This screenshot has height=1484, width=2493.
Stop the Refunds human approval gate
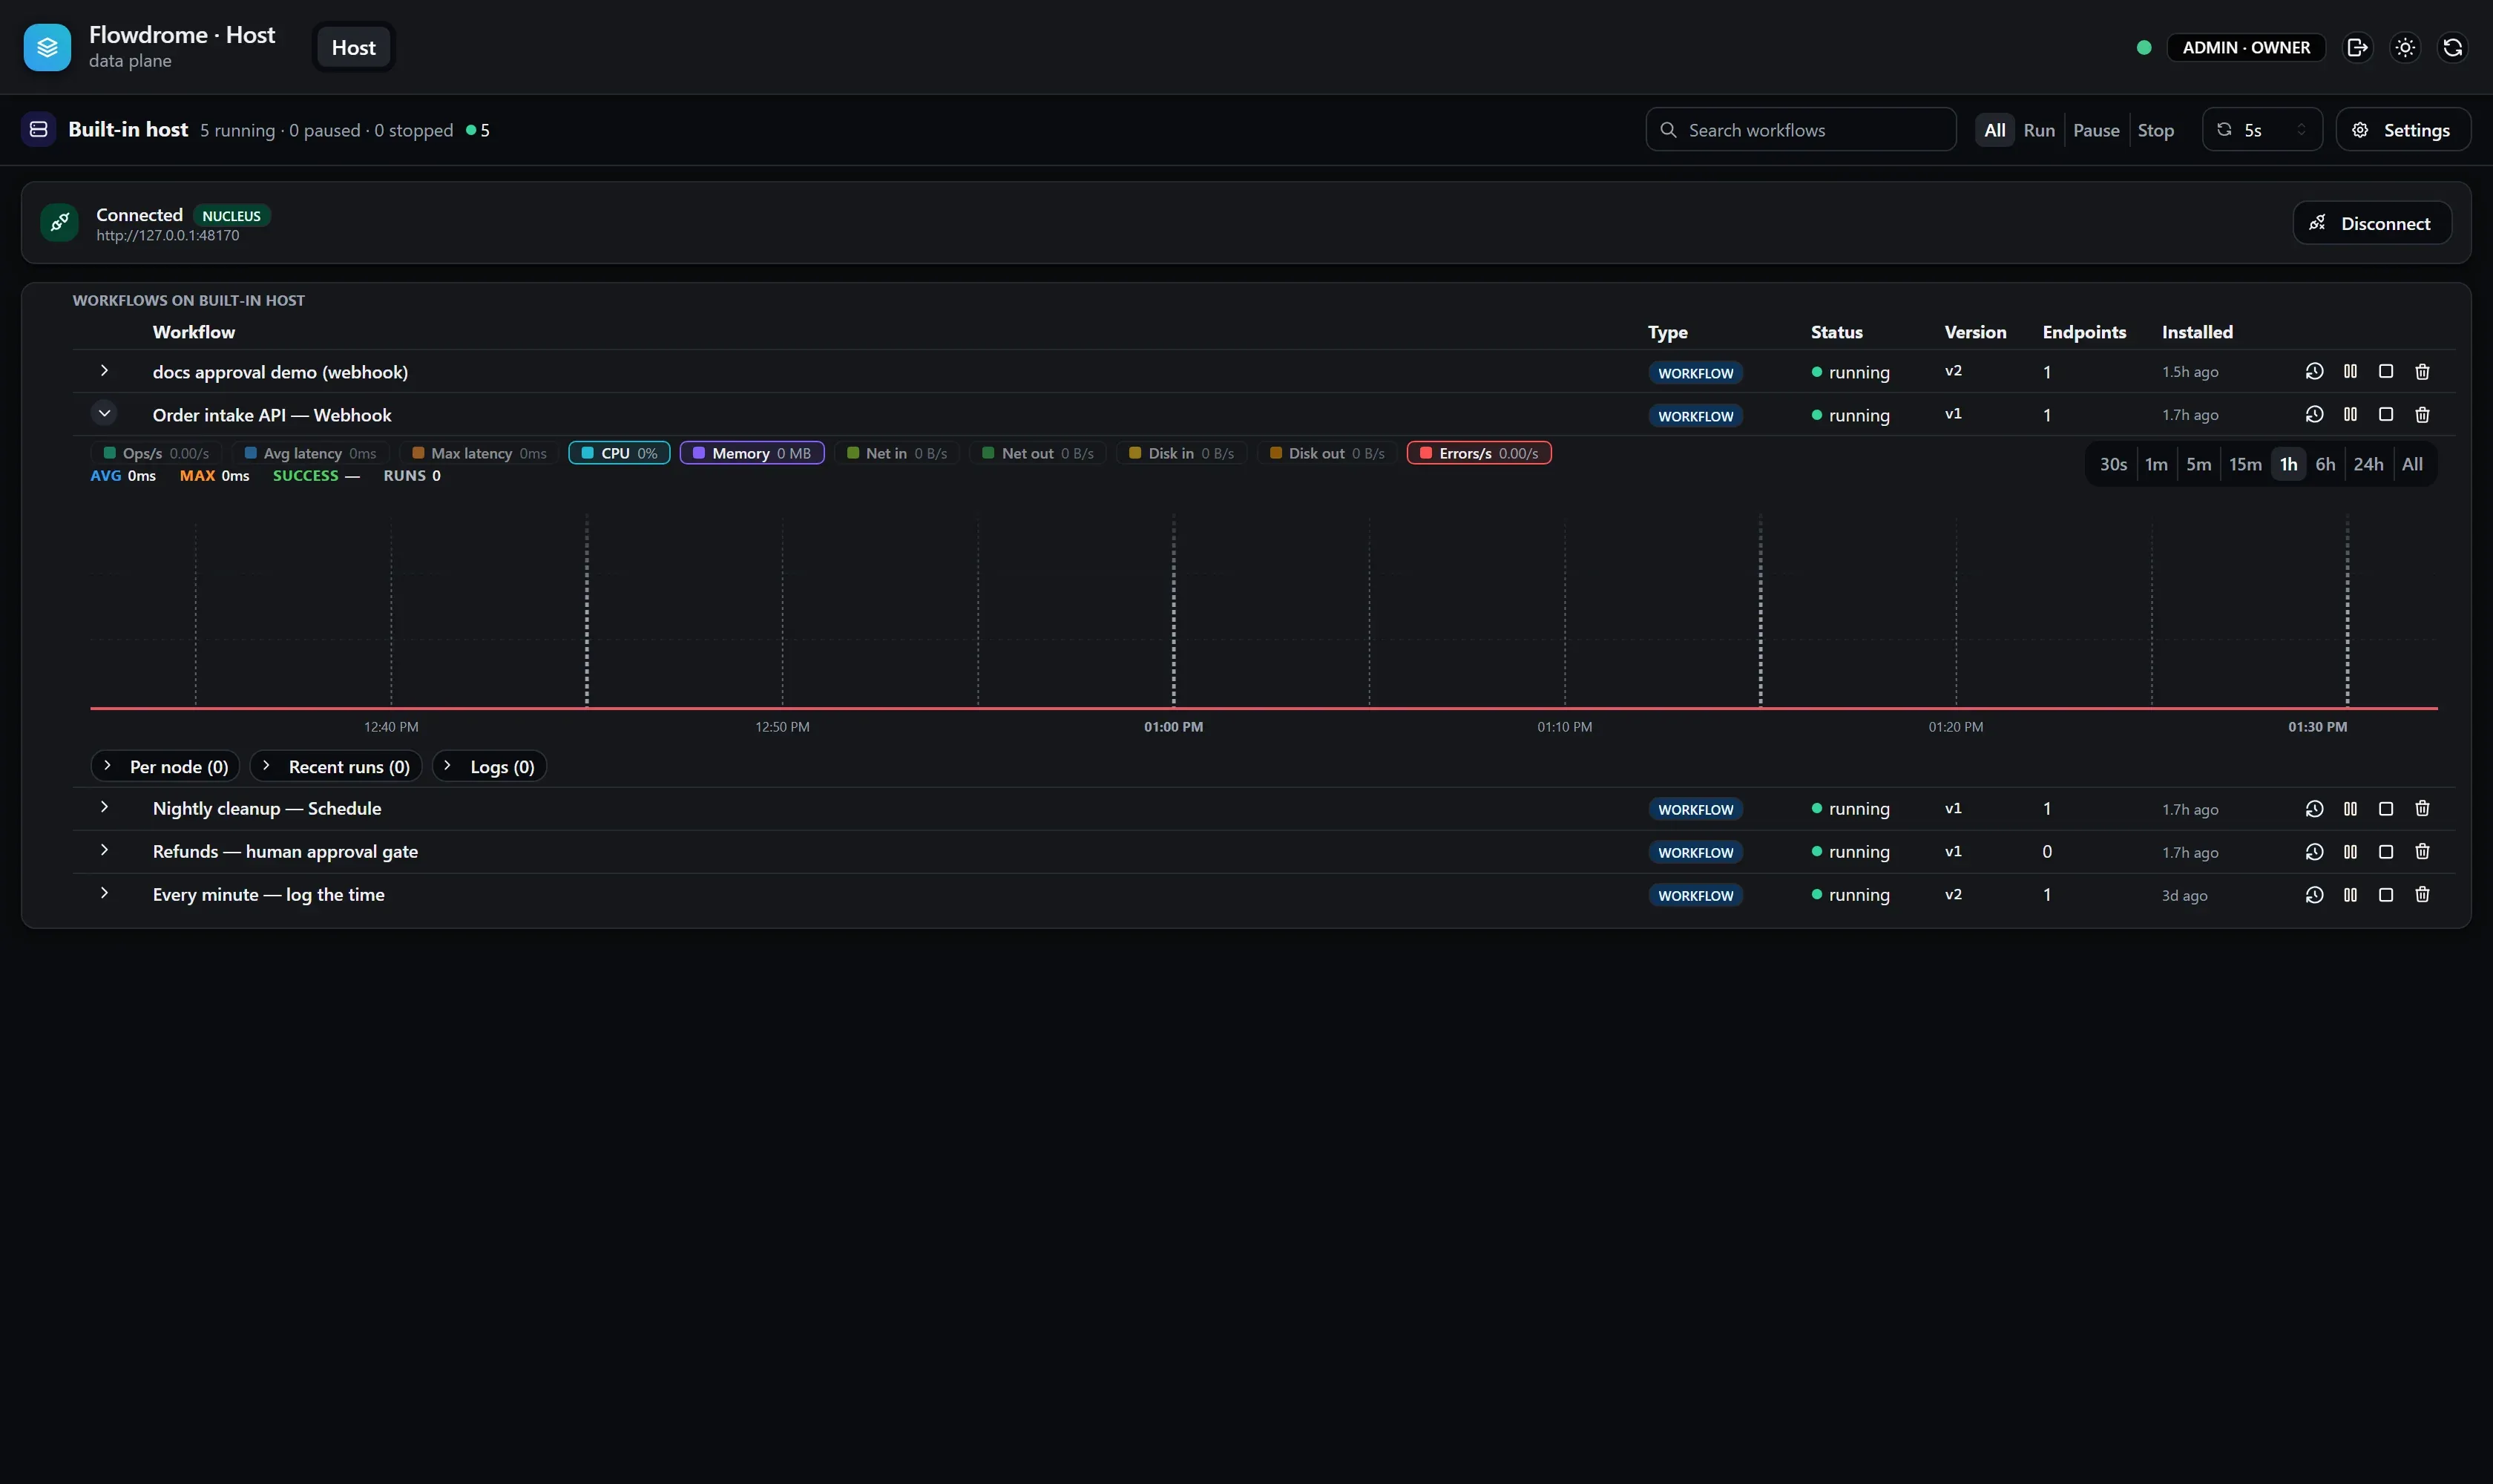click(2386, 851)
